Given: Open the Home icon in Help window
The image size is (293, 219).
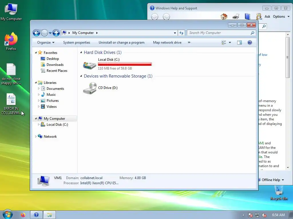Looking at the screenshot, I should pyautogui.click(x=224, y=16).
